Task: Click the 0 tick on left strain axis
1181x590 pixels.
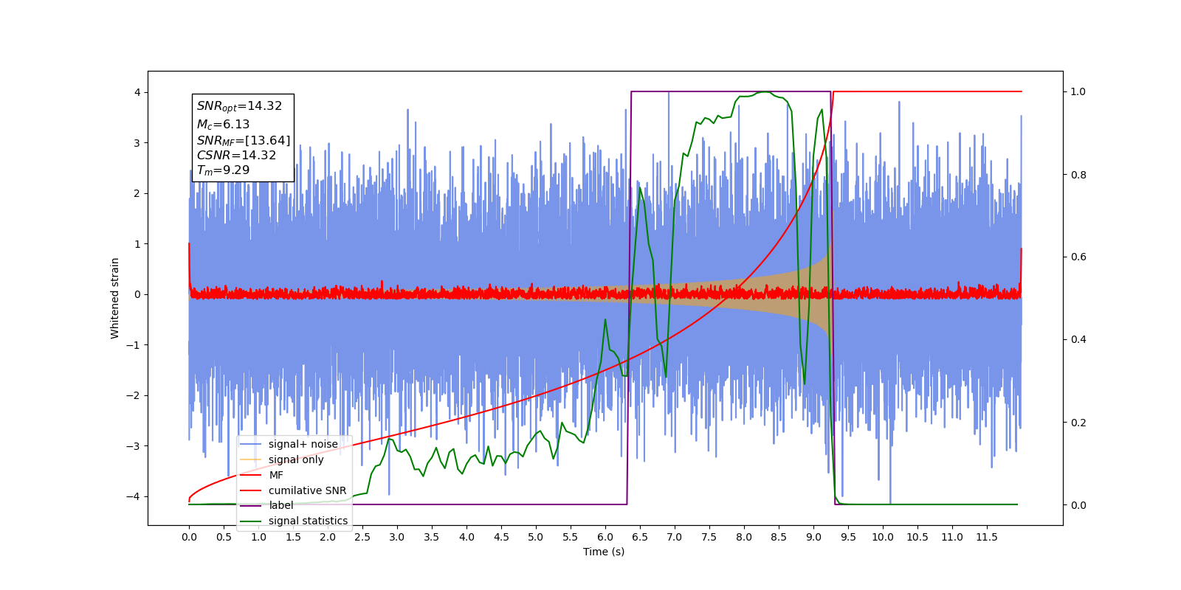Action: pyautogui.click(x=137, y=294)
